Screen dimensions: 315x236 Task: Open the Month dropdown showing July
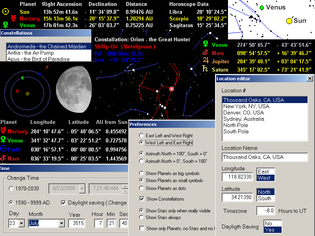point(62,223)
